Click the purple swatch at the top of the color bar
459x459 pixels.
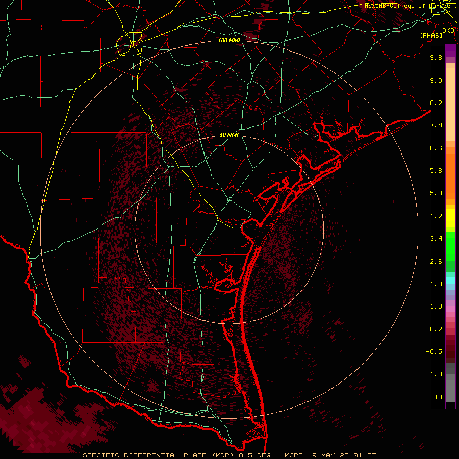[450, 51]
